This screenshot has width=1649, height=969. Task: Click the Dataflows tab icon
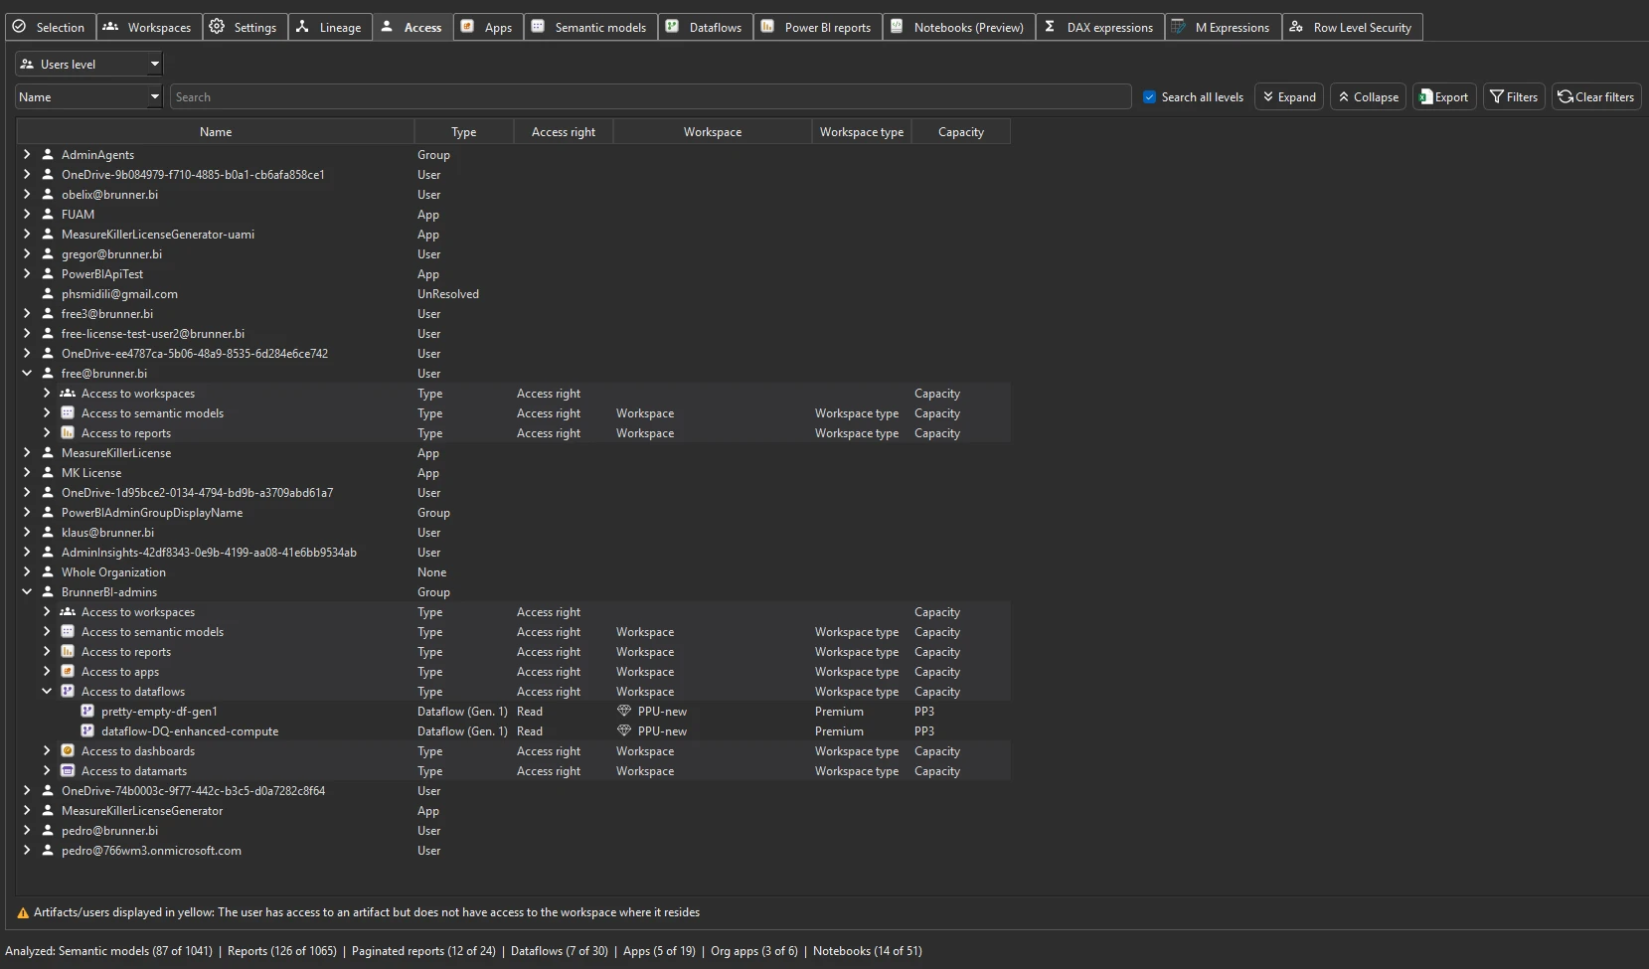point(672,27)
